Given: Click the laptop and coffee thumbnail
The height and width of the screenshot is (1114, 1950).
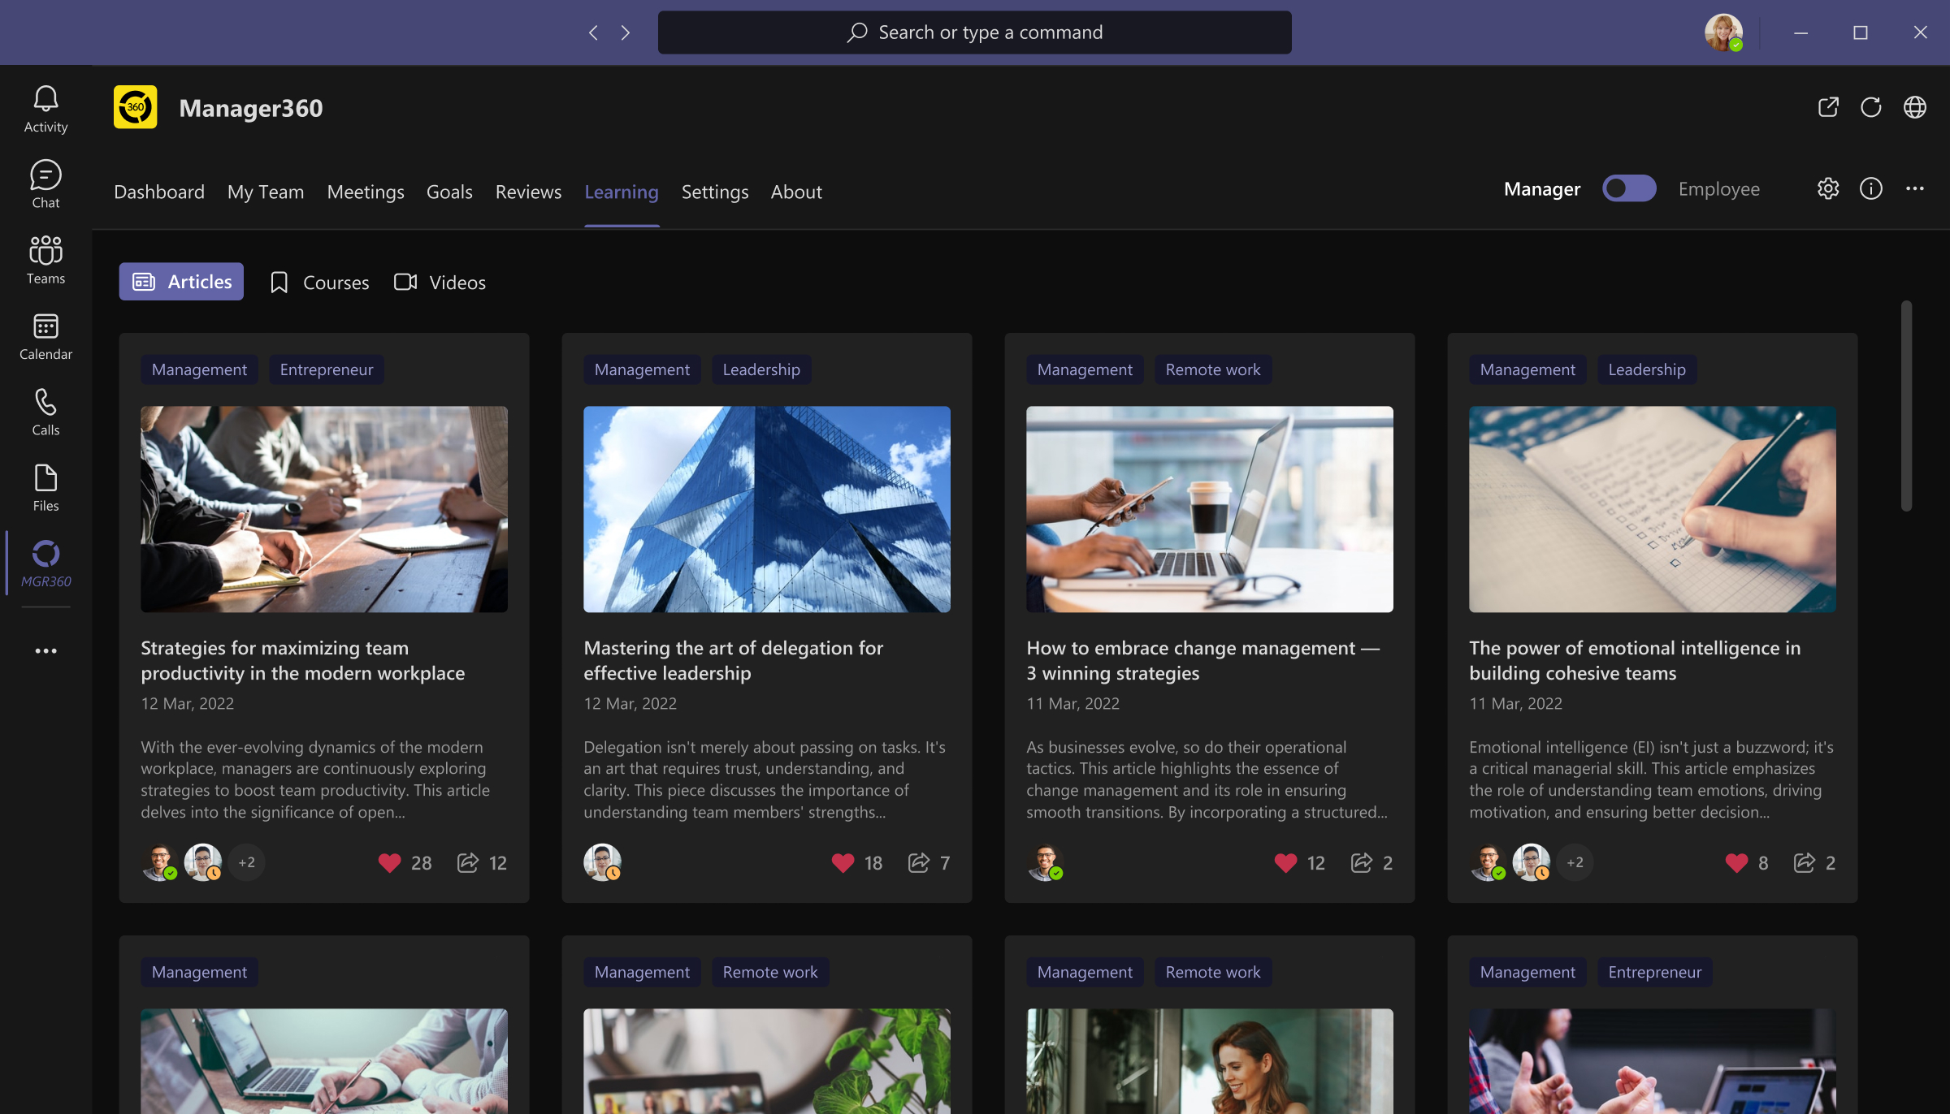Looking at the screenshot, I should click(x=1210, y=509).
